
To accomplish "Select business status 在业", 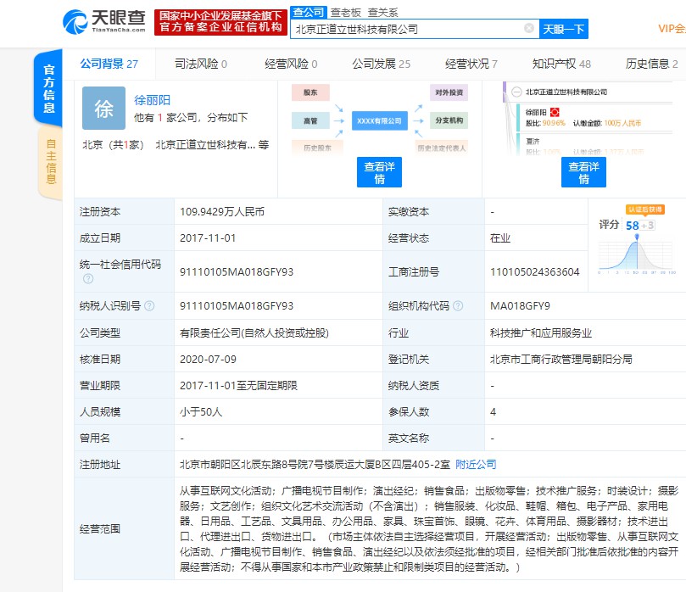I will [x=500, y=238].
